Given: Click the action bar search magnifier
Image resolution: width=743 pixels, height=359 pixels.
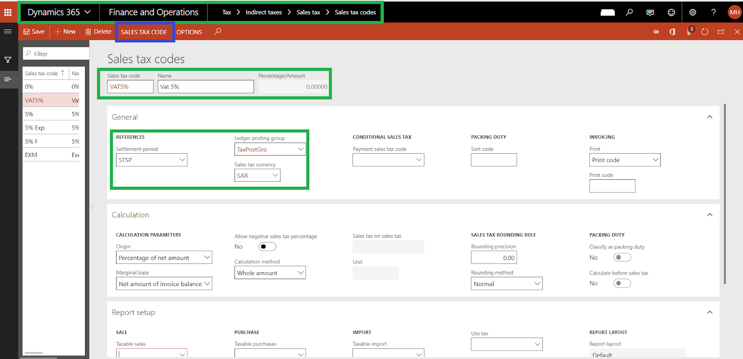Looking at the screenshot, I should (x=218, y=32).
